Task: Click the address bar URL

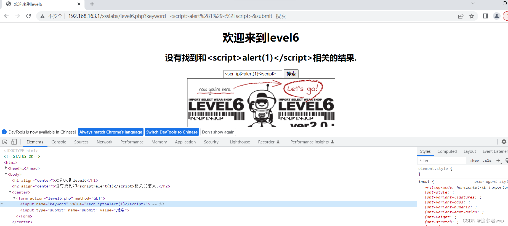Action: (177, 16)
